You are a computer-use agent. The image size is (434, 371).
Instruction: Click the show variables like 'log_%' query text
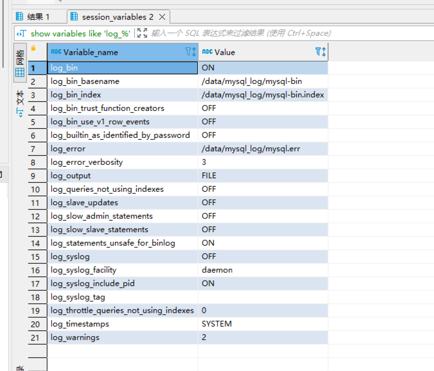pyautogui.click(x=80, y=33)
